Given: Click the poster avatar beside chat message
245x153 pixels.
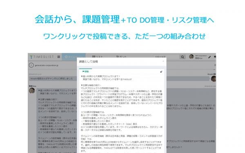Looking at the screenshot, I should [x=32, y=91].
